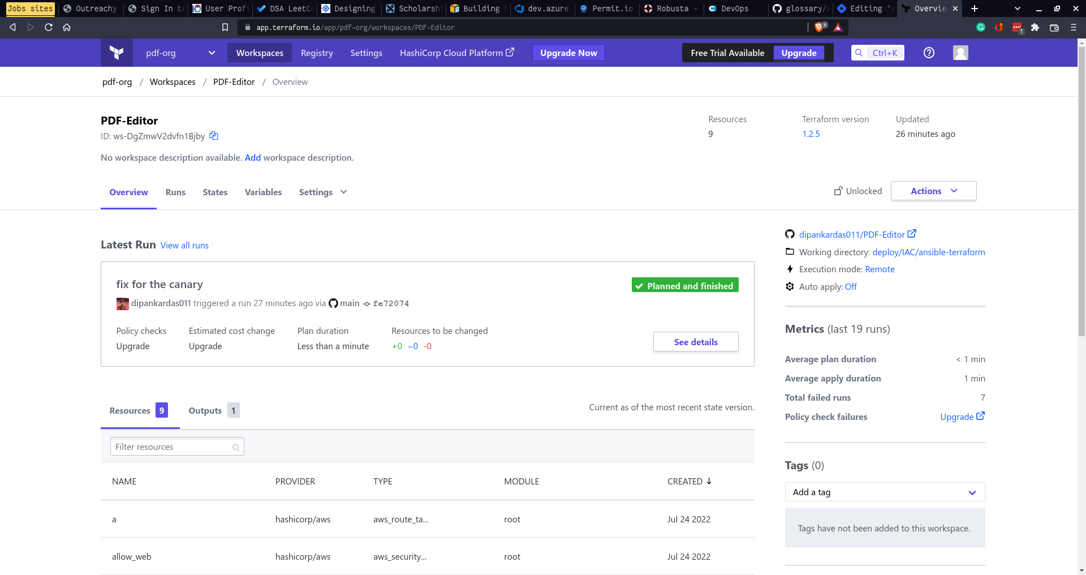Click the browser address bar URL

pos(355,27)
